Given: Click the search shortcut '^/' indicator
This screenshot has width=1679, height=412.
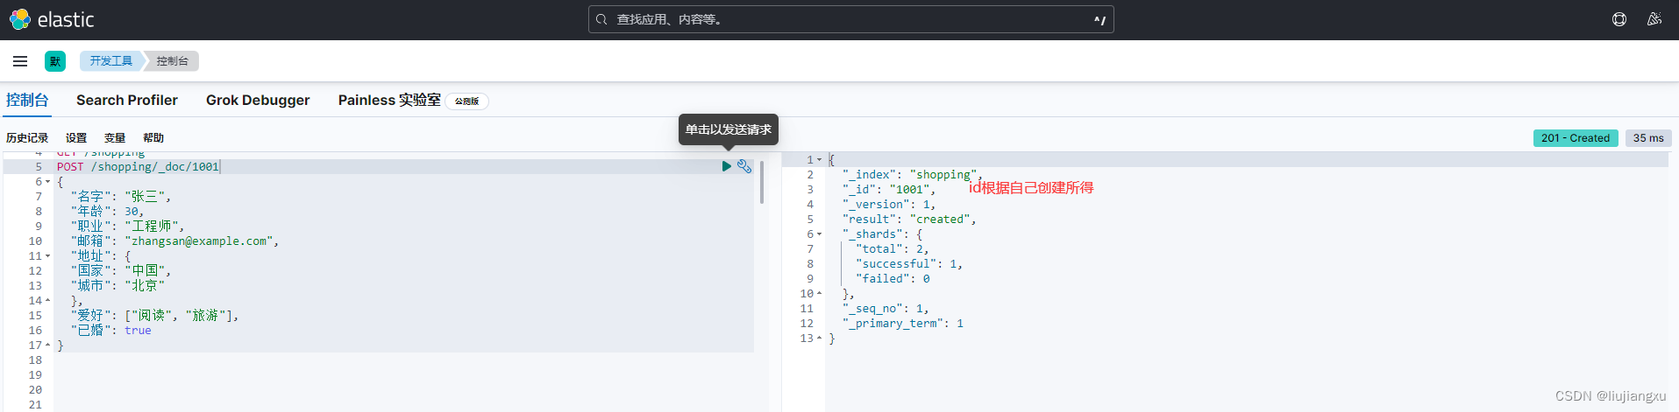Looking at the screenshot, I should 1100,19.
